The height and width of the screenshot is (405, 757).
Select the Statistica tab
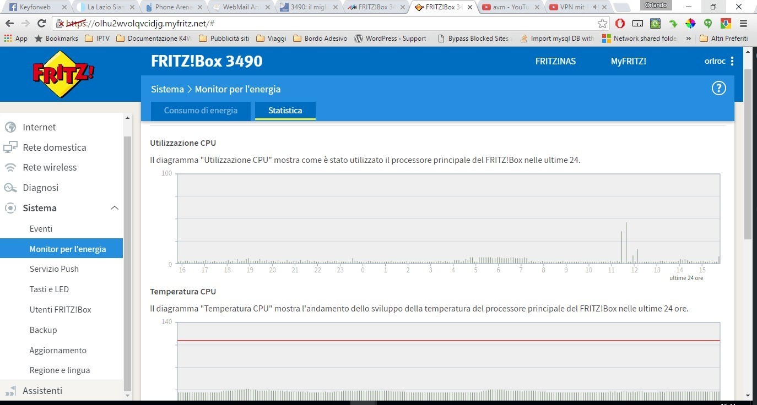click(x=285, y=111)
